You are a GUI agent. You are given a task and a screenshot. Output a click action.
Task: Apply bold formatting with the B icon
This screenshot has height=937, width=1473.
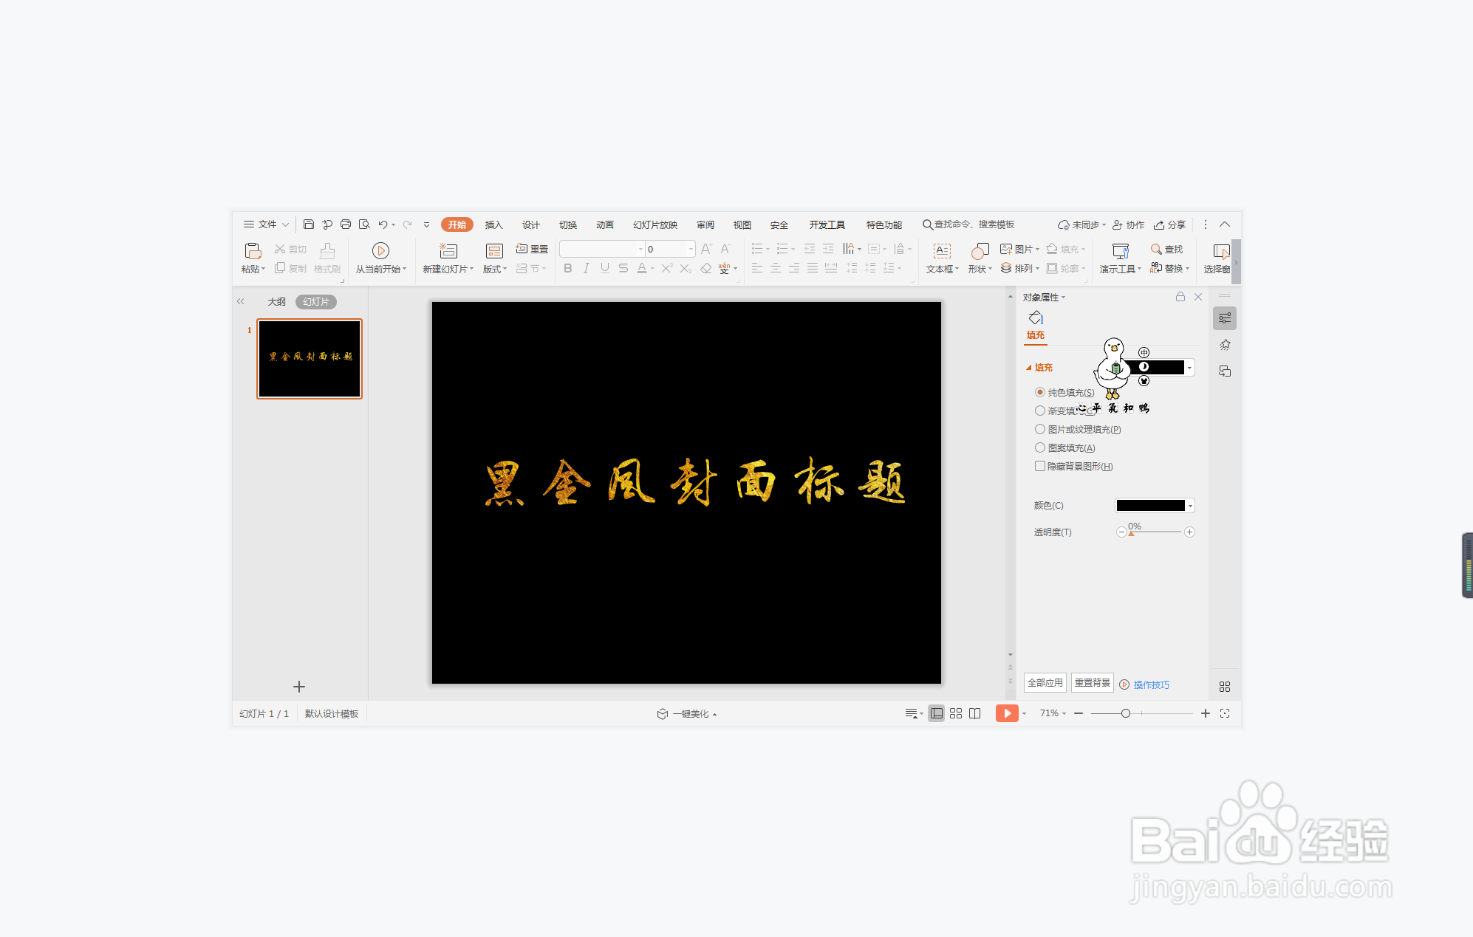tap(567, 268)
